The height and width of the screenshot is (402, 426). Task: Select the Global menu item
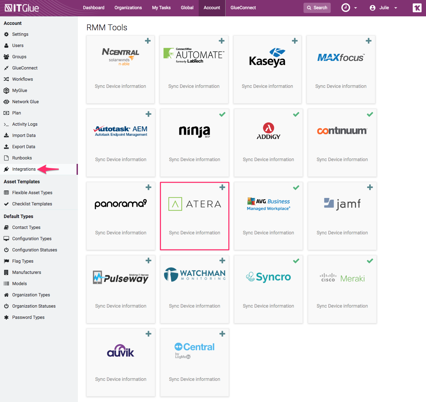coord(187,7)
